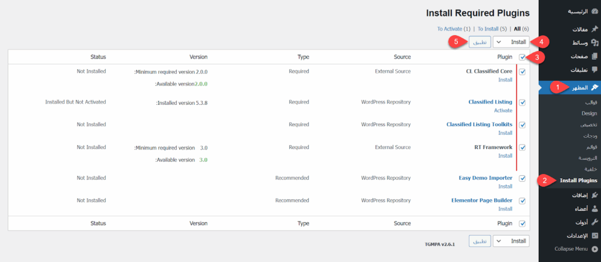Open the top Install bulk actions dropdown
Screen dimensions: 601x262
[511, 42]
